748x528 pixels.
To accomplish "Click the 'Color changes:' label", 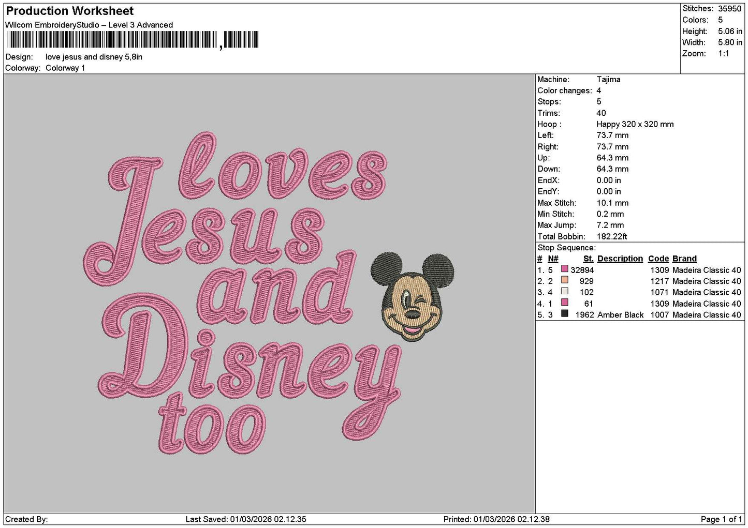I will pos(565,90).
